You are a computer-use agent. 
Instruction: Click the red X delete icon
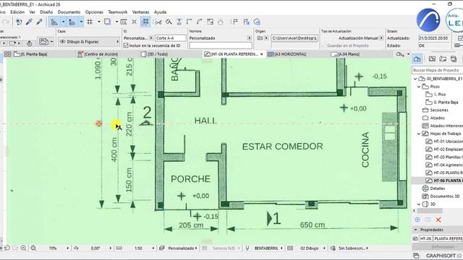tap(438, 220)
